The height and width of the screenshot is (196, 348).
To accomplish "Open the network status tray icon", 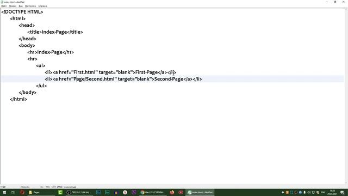I will point(318,192).
